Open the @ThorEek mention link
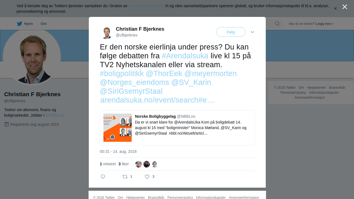 tap(164, 74)
